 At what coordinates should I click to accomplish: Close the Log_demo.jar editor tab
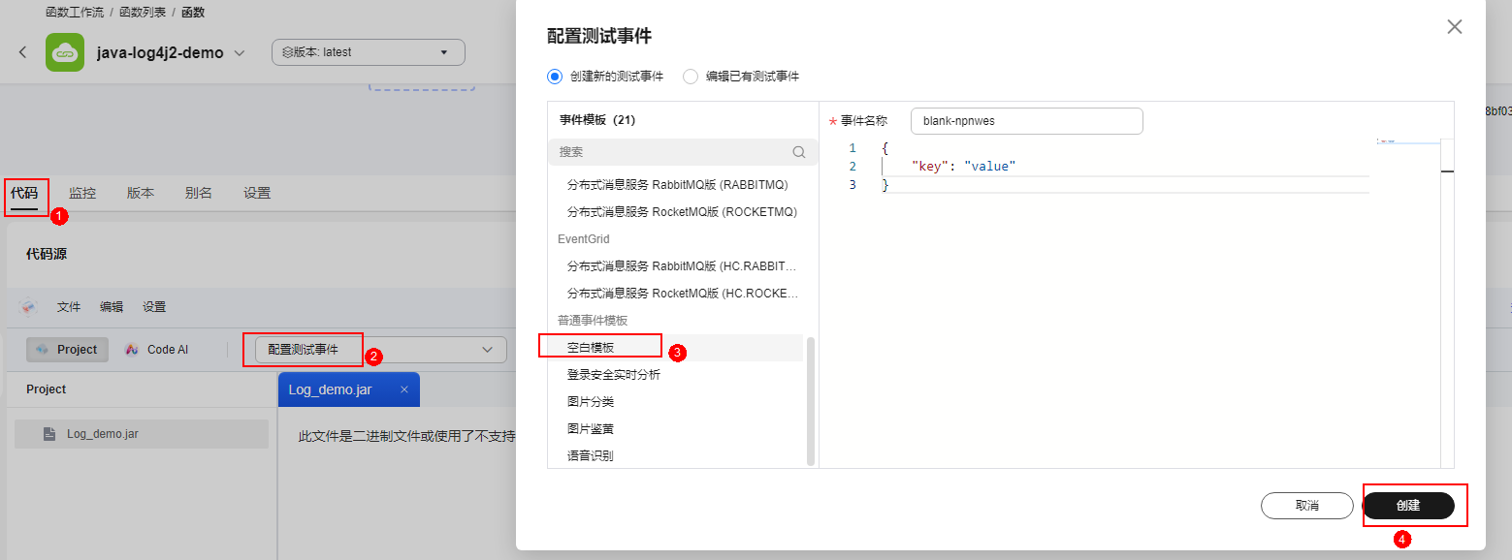[404, 389]
